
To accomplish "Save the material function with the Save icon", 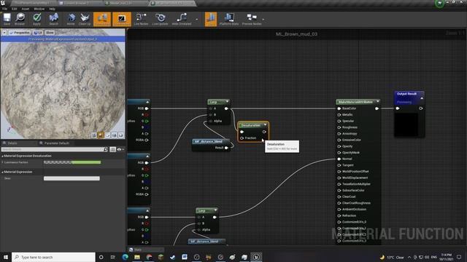I will pyautogui.click(x=7, y=19).
